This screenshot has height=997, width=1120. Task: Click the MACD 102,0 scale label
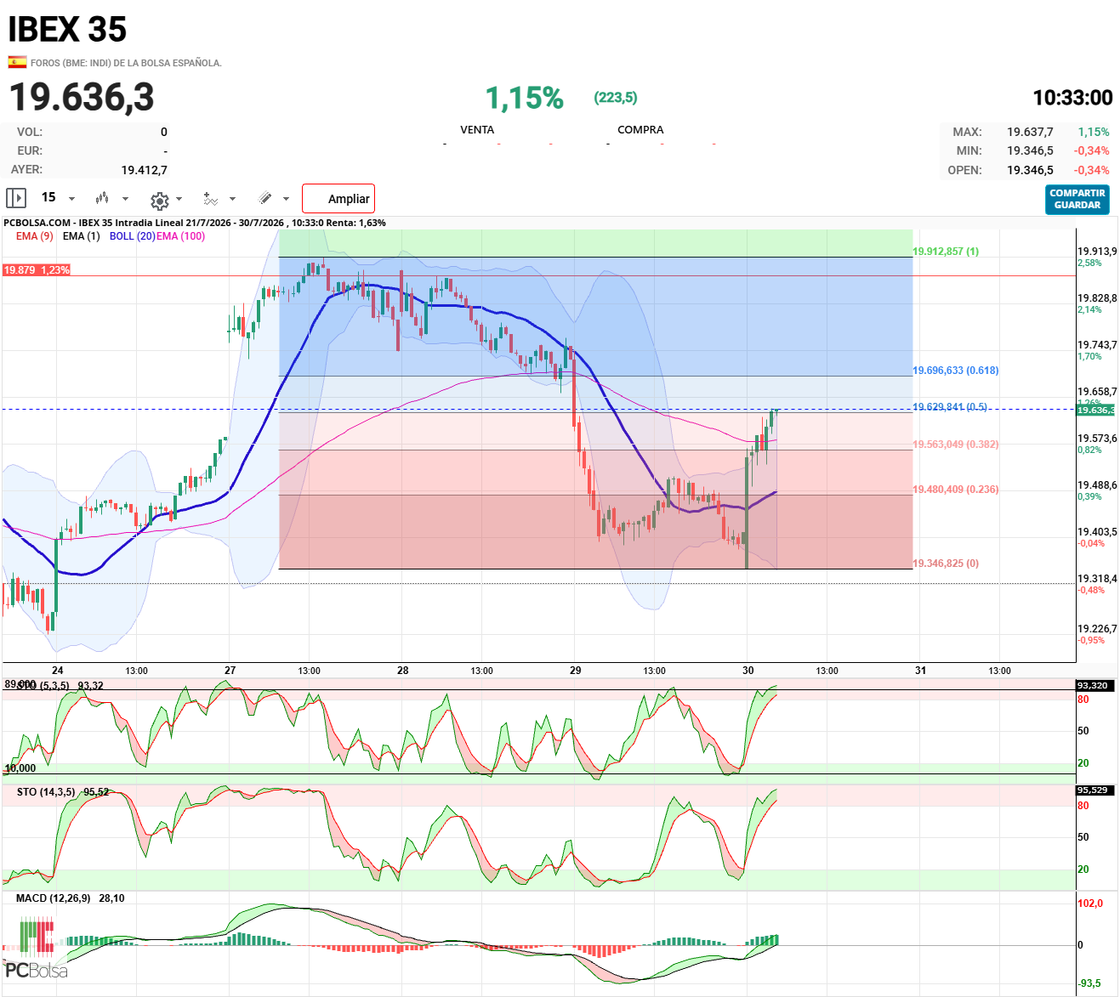(1090, 904)
